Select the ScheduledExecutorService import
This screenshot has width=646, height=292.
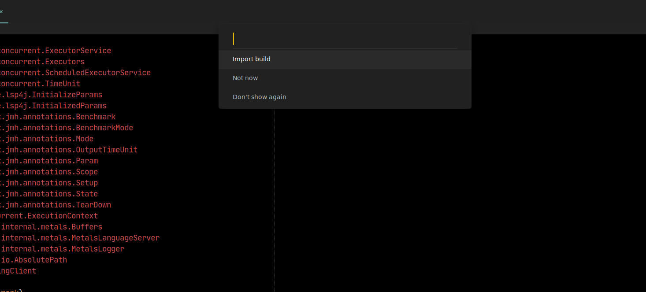point(75,72)
